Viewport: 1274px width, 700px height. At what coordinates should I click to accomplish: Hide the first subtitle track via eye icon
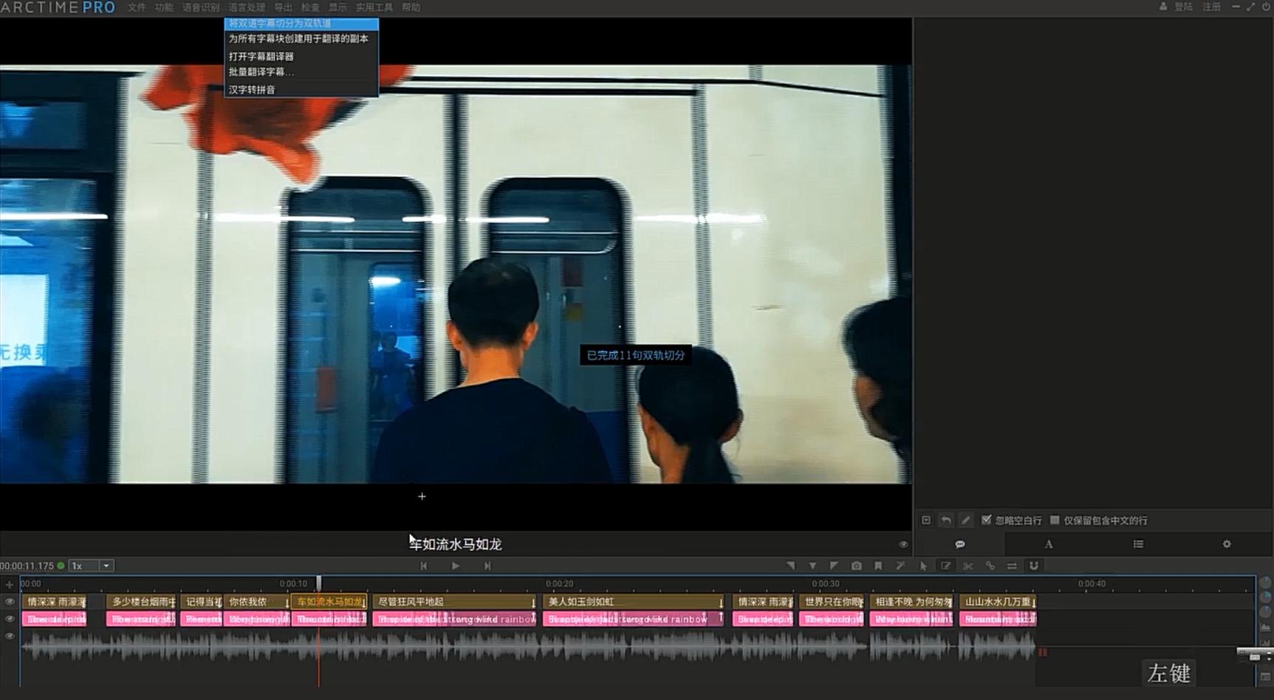pyautogui.click(x=10, y=602)
